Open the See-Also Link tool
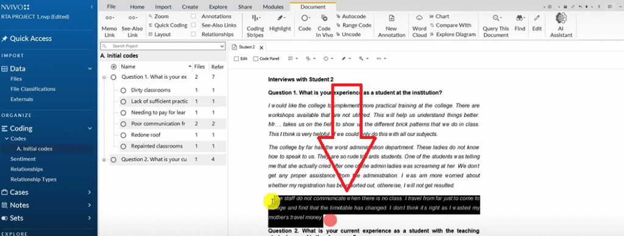The width and height of the screenshot is (624, 236). click(132, 26)
